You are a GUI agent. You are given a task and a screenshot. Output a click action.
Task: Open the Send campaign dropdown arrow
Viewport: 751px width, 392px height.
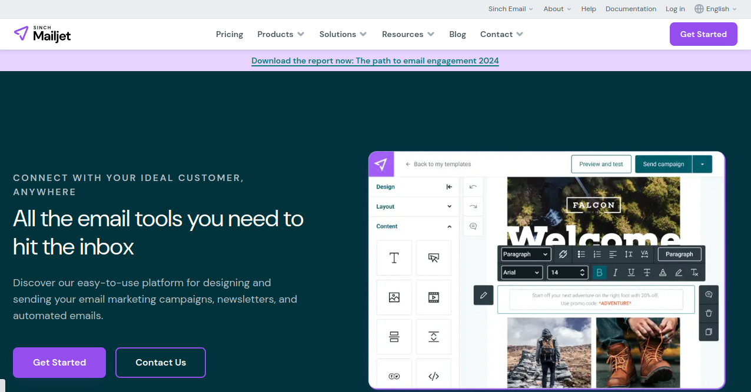[703, 164]
